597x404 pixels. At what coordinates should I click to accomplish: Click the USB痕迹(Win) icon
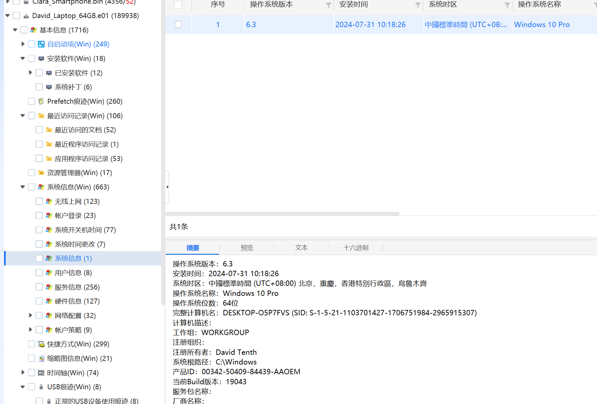point(41,387)
